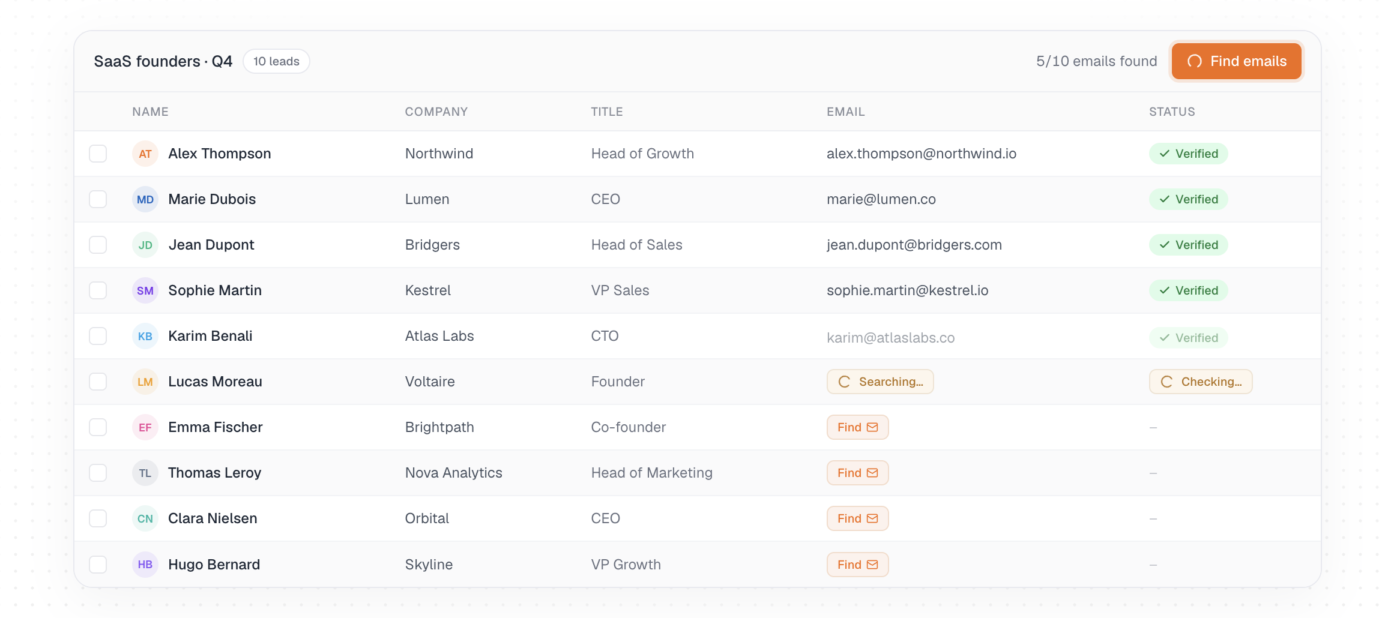Click the AT avatar icon

[x=145, y=154]
